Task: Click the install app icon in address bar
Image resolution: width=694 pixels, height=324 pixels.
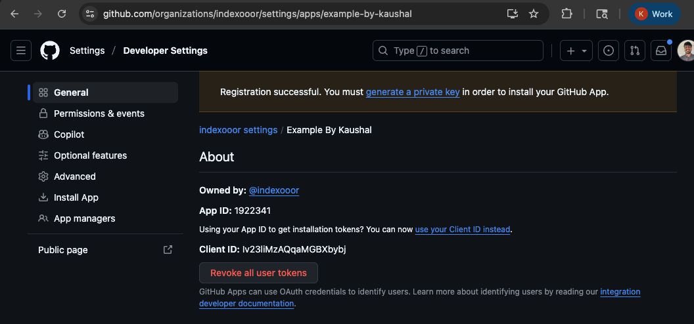Action: (512, 14)
